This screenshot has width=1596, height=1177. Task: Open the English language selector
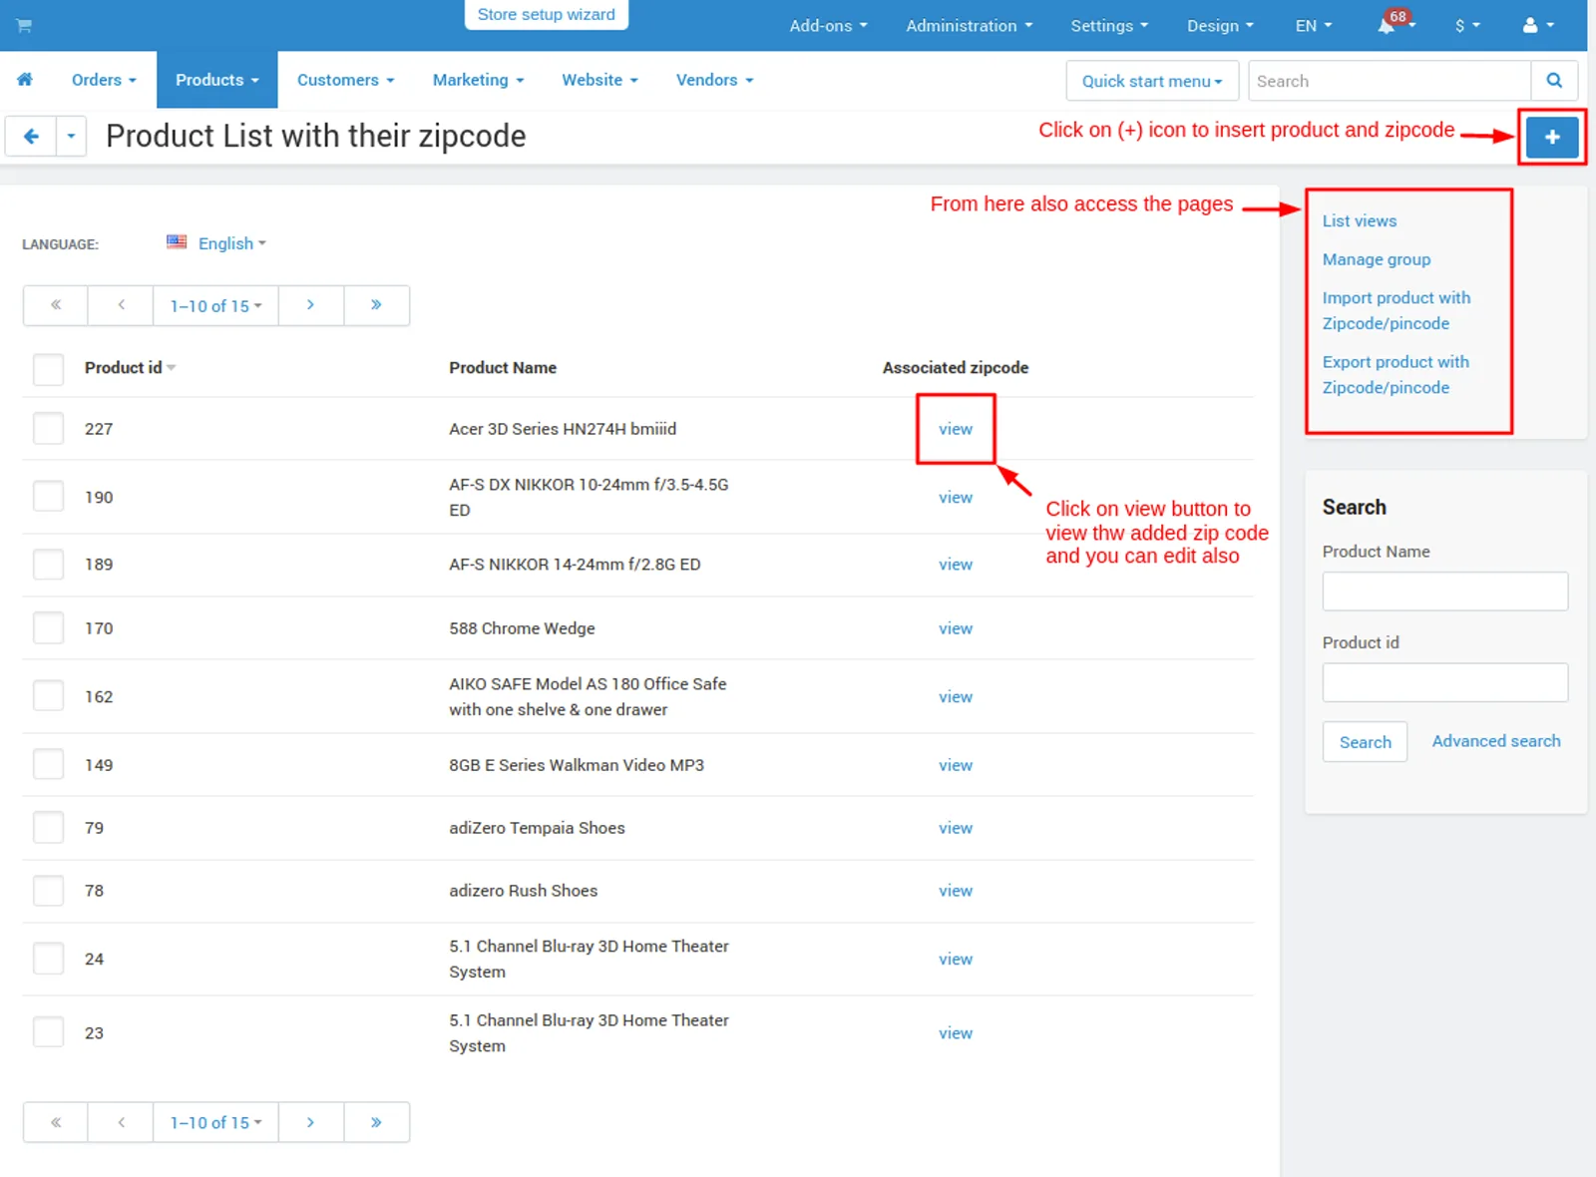231,243
